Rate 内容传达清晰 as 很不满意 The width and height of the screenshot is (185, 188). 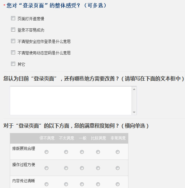click(46, 184)
